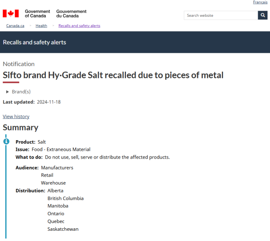
Task: Open the Brand(s) details section
Action: (x=21, y=92)
